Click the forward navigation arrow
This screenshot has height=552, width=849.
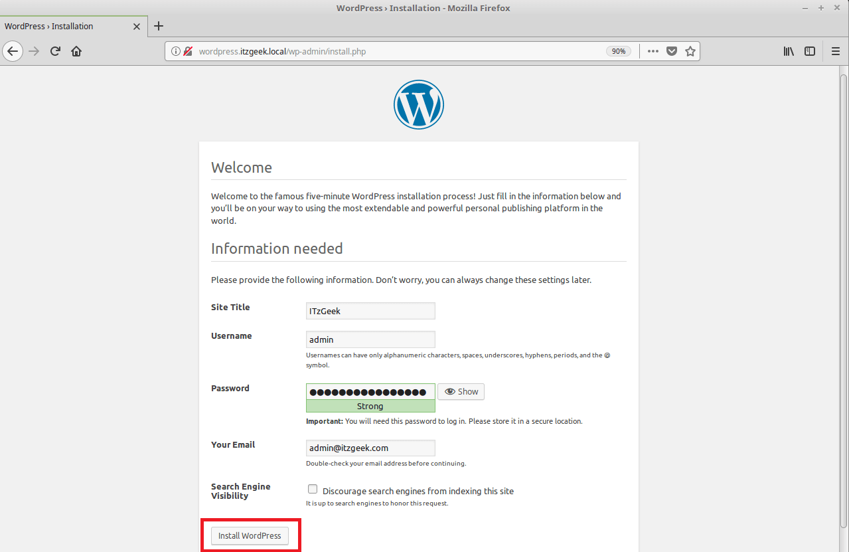(34, 51)
